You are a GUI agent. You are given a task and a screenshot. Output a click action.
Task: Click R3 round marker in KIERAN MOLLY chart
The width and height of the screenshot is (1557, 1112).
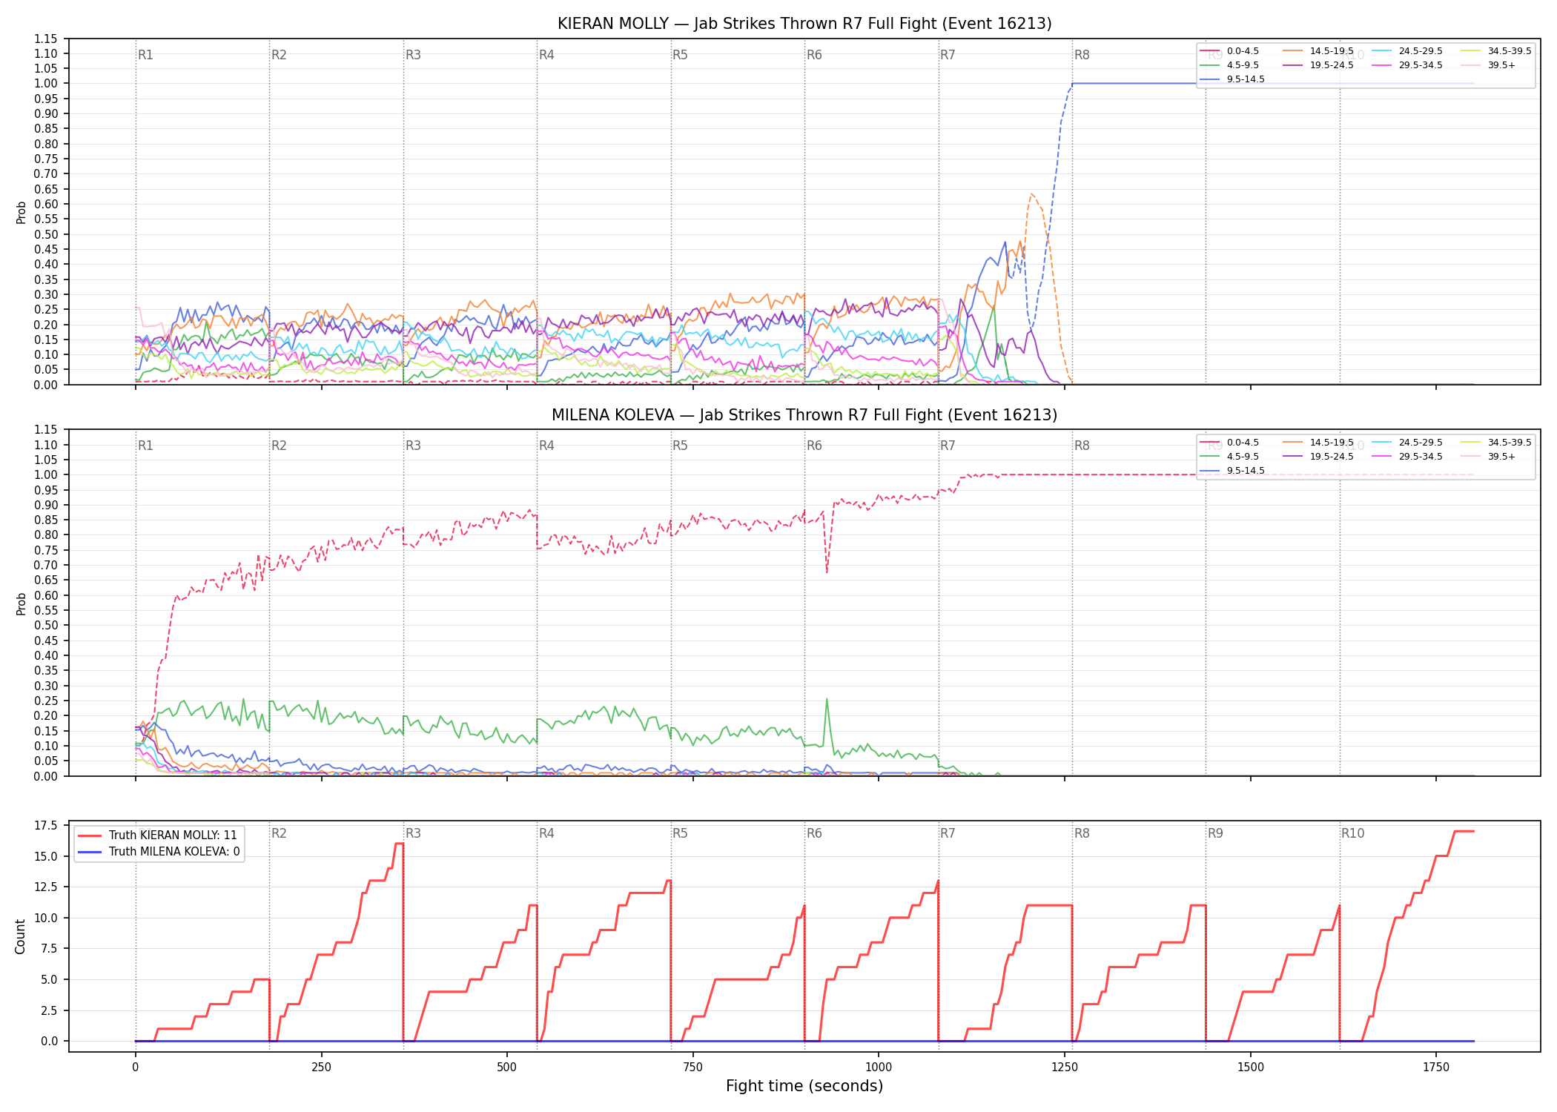point(413,55)
